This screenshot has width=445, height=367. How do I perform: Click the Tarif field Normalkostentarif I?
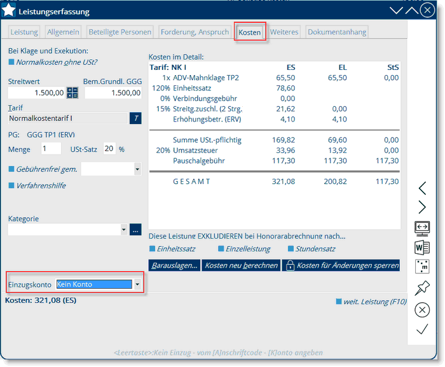tap(68, 118)
